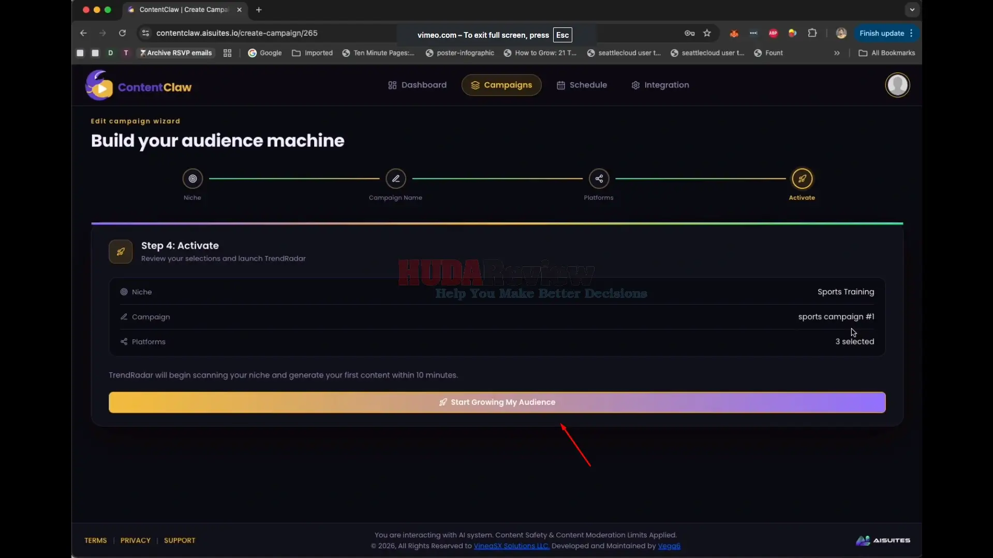
Task: Go to the Platforms step icon
Action: tap(599, 178)
